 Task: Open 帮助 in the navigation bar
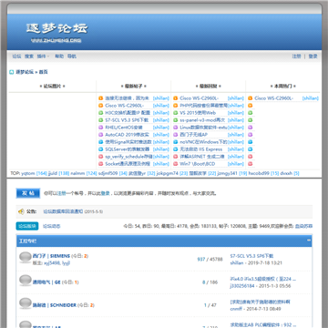pos(59,56)
